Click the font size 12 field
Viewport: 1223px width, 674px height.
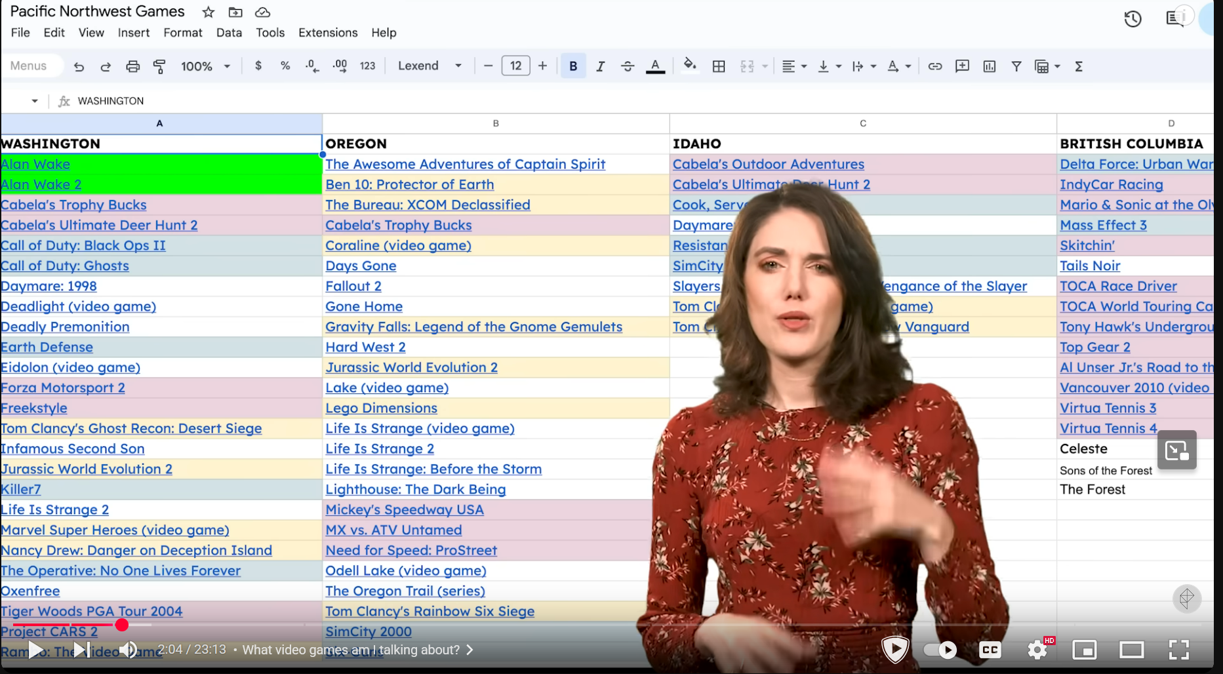(x=515, y=66)
